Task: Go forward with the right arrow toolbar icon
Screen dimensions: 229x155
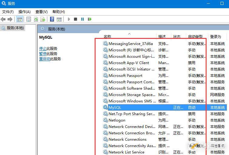Action: click(x=10, y=19)
